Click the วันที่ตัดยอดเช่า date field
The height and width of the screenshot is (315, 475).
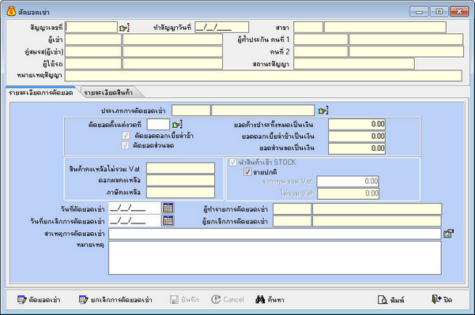click(135, 208)
